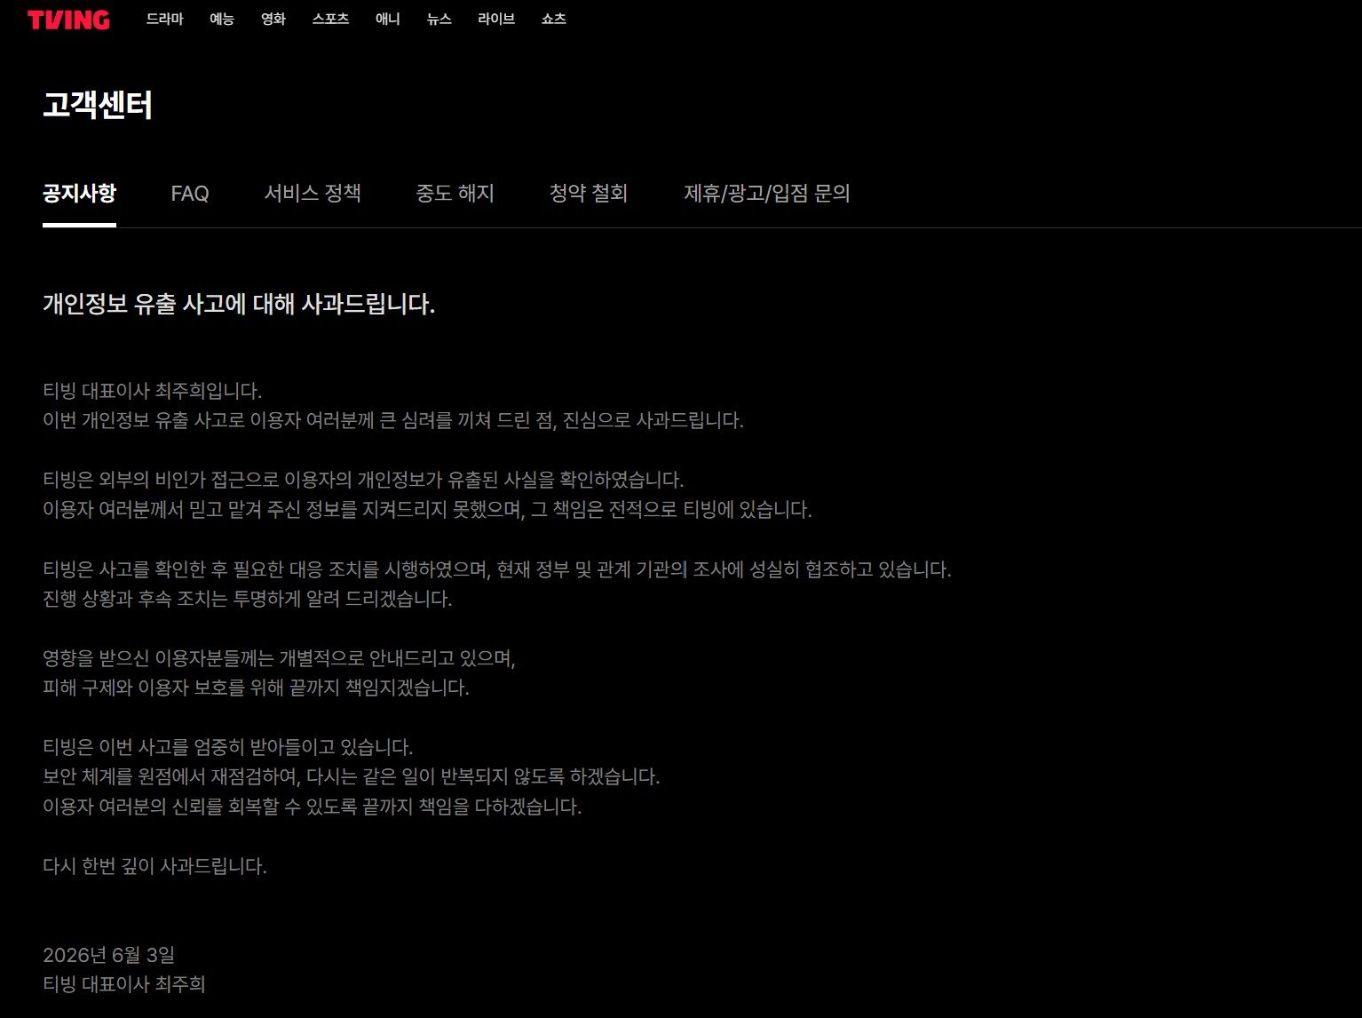This screenshot has width=1362, height=1018.
Task: Click the line starting 피해 구제와 이용자 보호를
Action: pos(256,688)
